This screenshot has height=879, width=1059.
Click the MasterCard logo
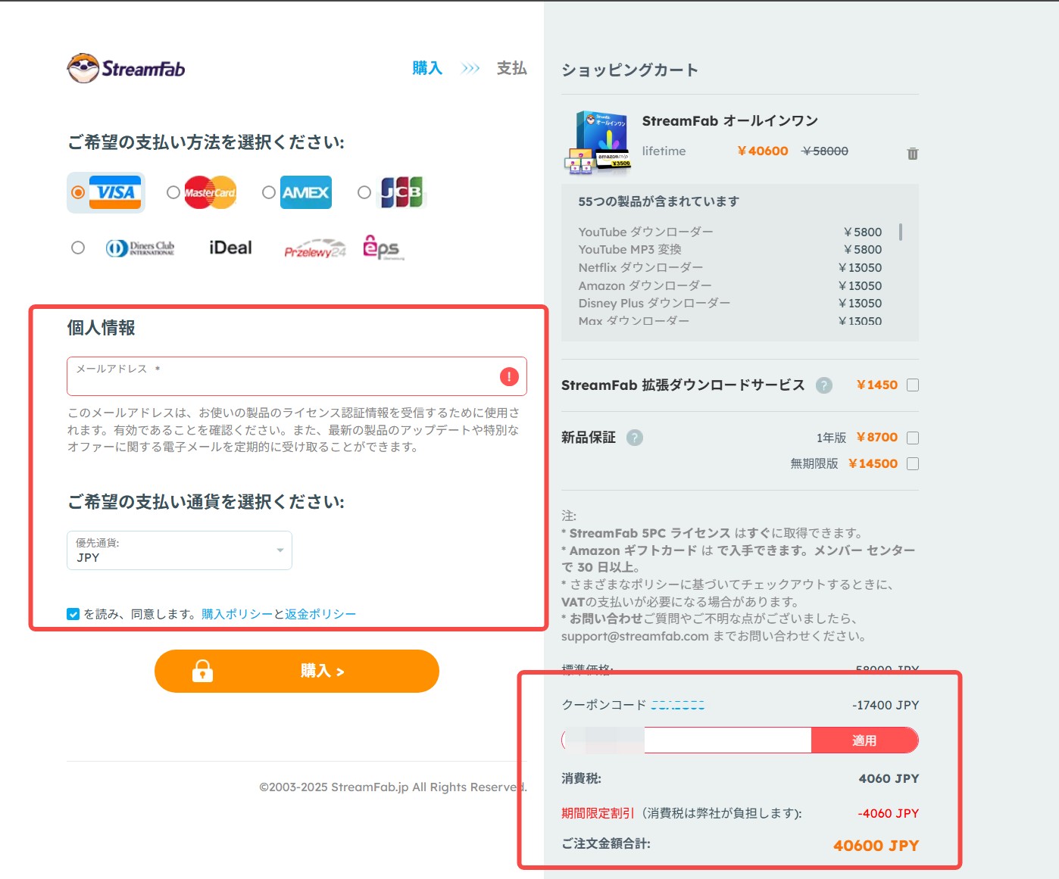211,192
